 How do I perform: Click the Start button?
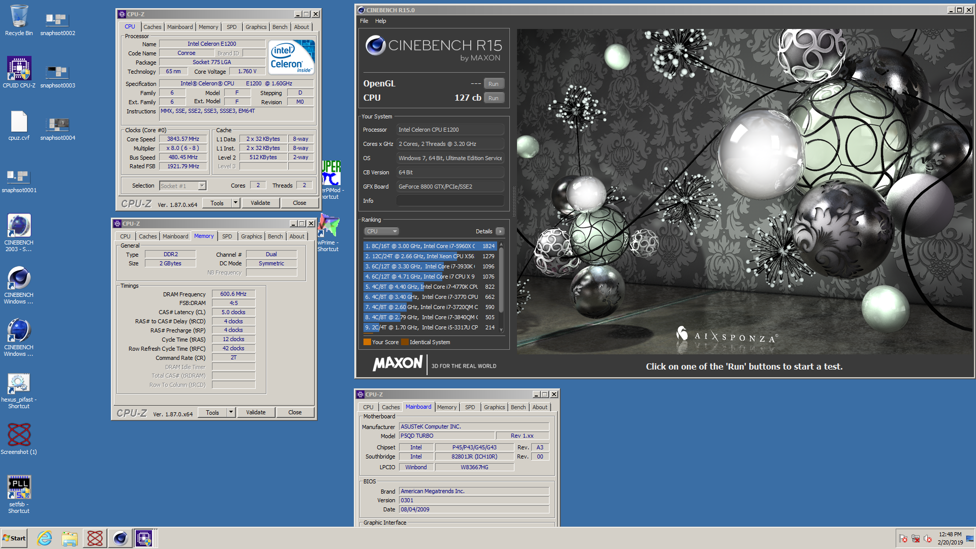14,538
